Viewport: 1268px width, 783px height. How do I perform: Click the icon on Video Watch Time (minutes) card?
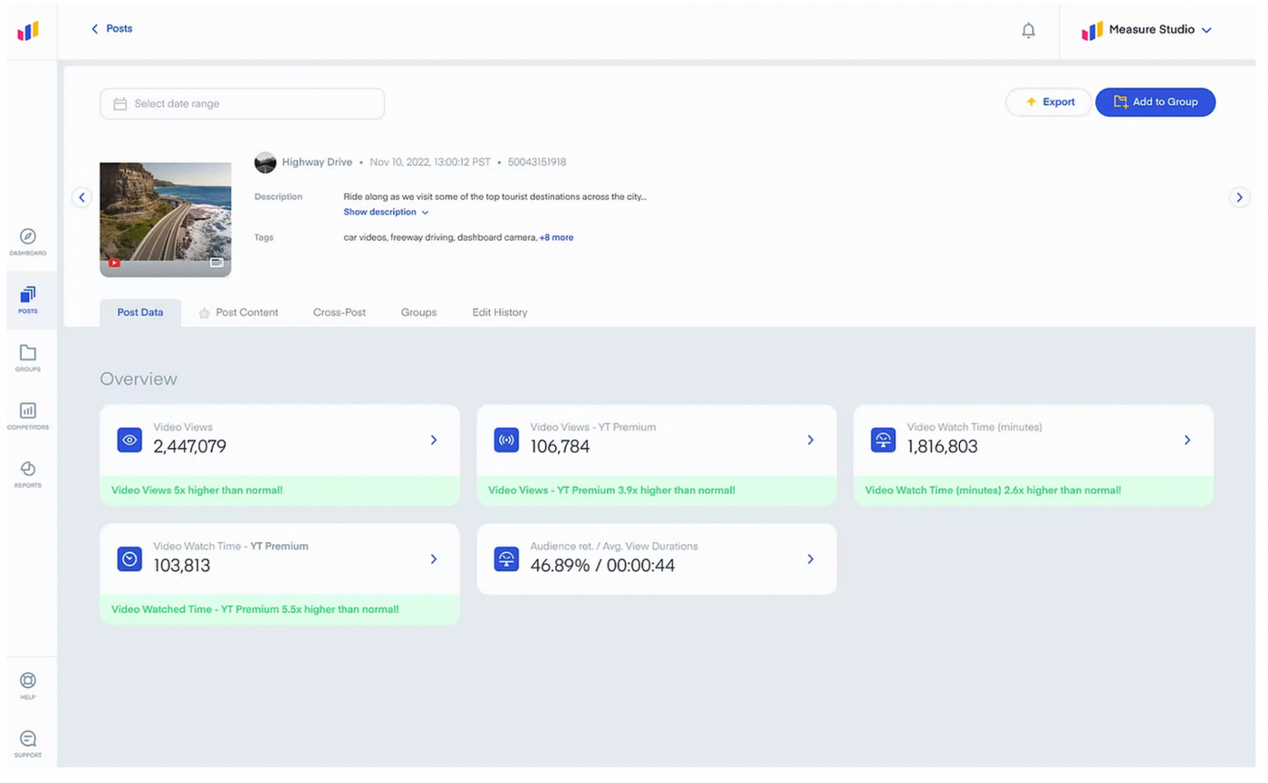click(x=883, y=440)
